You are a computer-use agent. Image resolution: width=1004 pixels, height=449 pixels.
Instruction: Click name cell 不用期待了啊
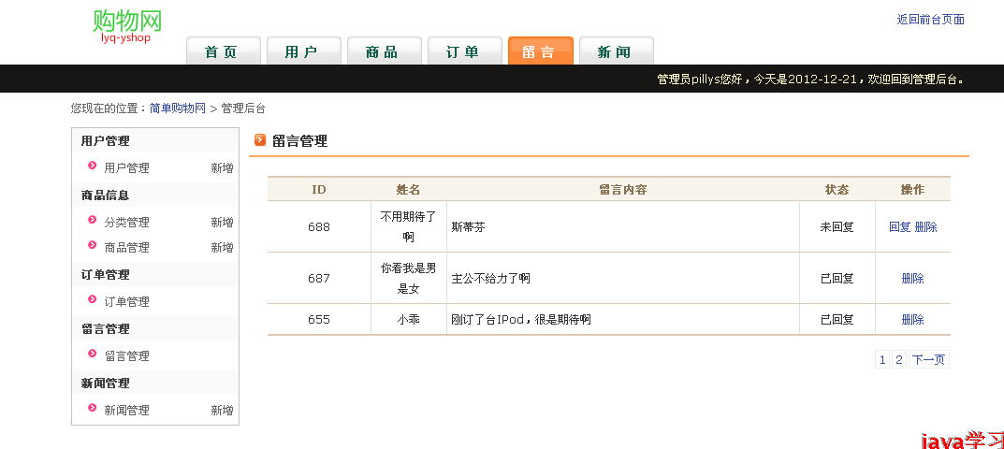(x=409, y=226)
